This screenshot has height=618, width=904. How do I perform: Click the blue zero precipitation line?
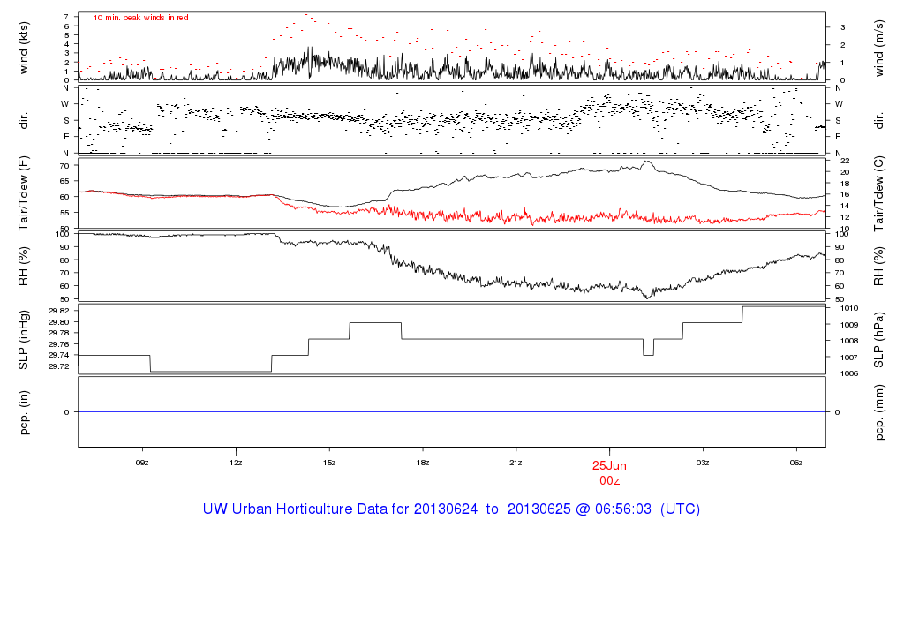(x=451, y=411)
